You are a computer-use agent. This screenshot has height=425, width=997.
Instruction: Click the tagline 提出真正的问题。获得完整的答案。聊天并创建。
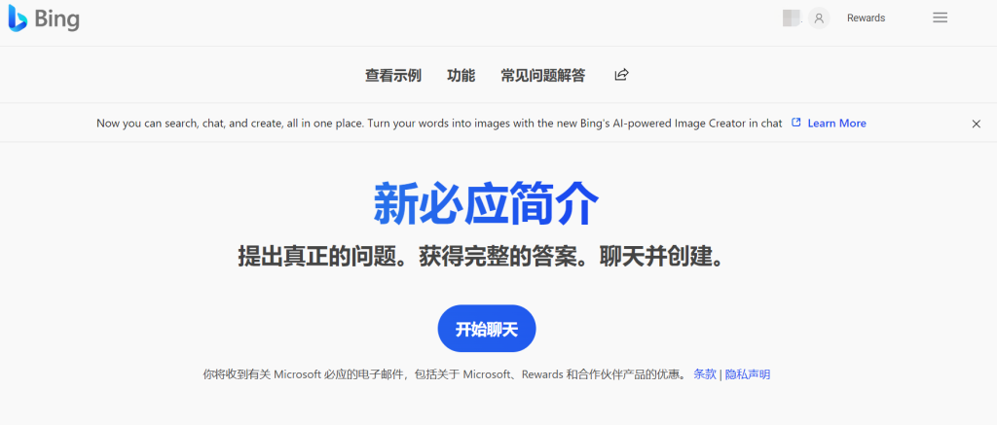tap(482, 256)
